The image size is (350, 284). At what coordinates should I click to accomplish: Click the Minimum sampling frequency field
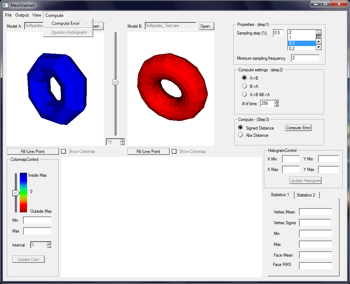305,58
